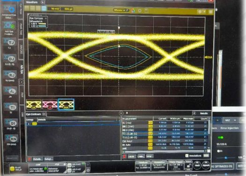Click Setup button under Results table
The width and height of the screenshot is (246, 176).
click(x=149, y=156)
